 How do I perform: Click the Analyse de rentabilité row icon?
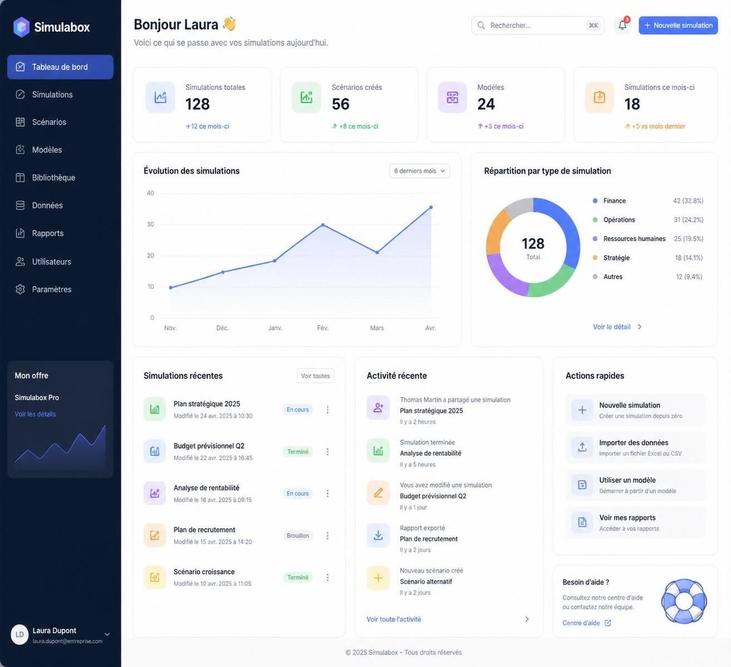point(155,493)
